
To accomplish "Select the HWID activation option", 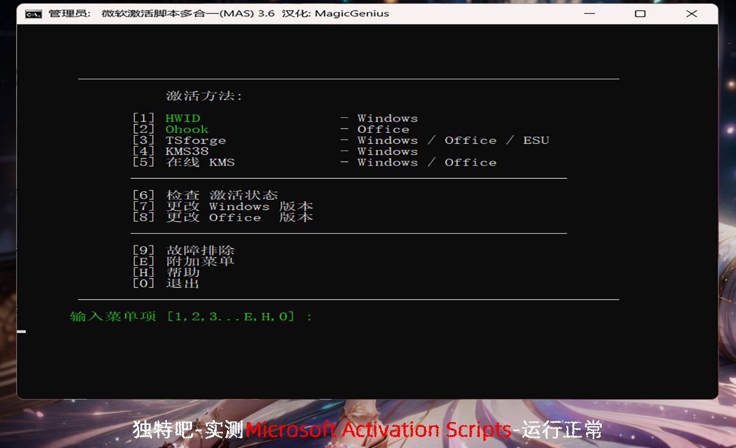I will pyautogui.click(x=183, y=119).
